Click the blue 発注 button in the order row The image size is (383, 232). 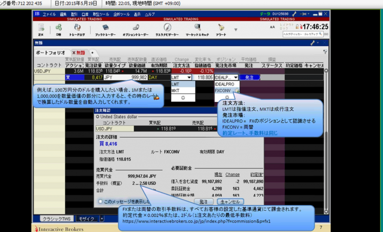coord(249,77)
